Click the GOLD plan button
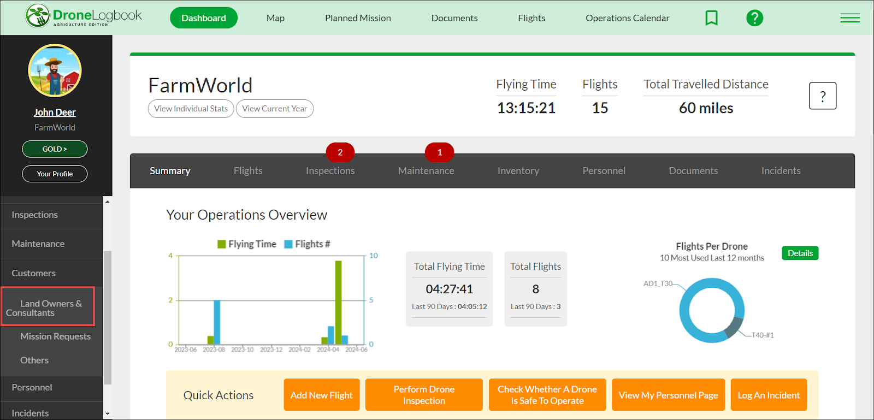This screenshot has width=874, height=420. click(x=55, y=149)
